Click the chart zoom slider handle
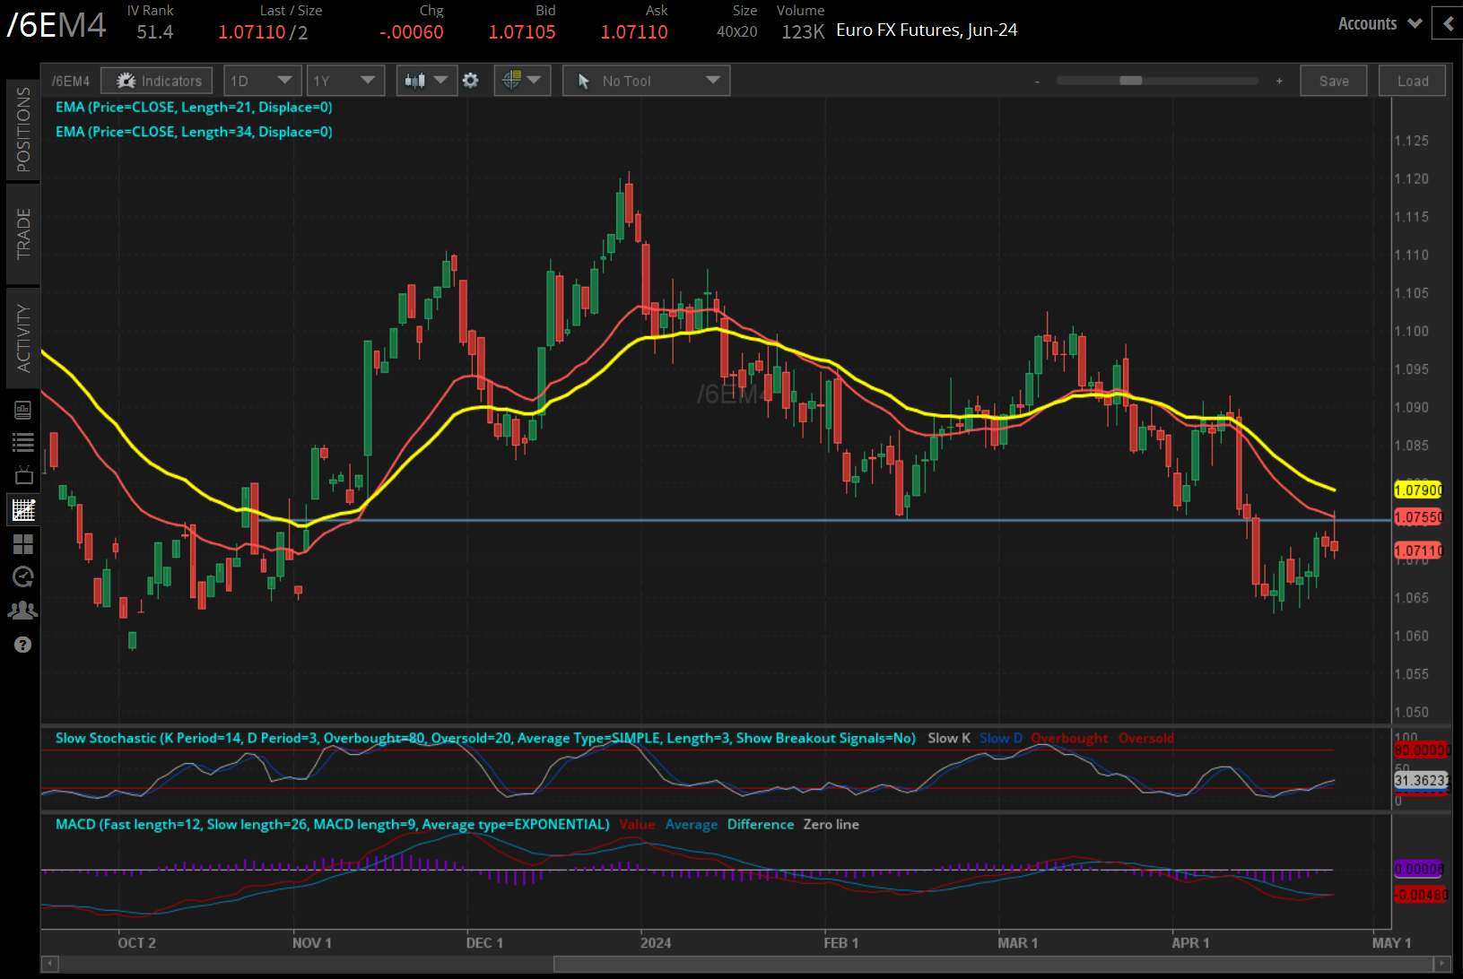This screenshot has width=1463, height=979. [x=1130, y=81]
